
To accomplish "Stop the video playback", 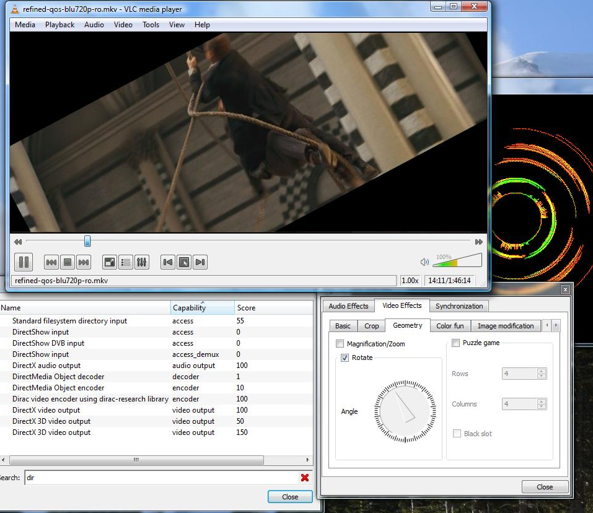I will 68,262.
